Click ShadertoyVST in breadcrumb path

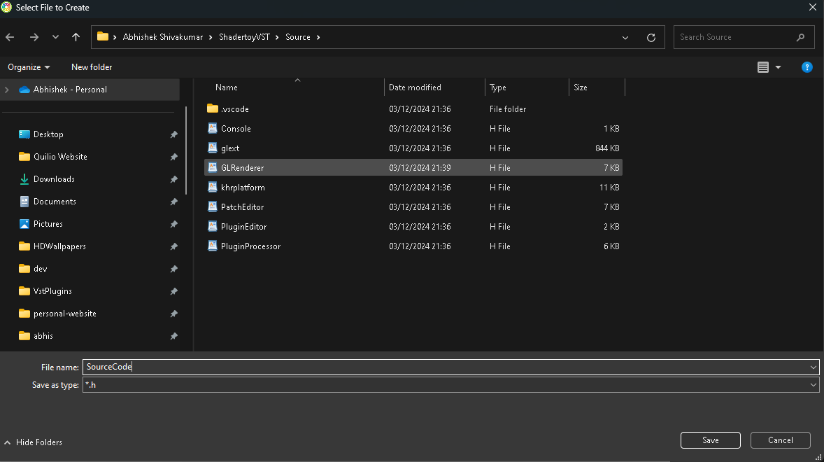[244, 37]
